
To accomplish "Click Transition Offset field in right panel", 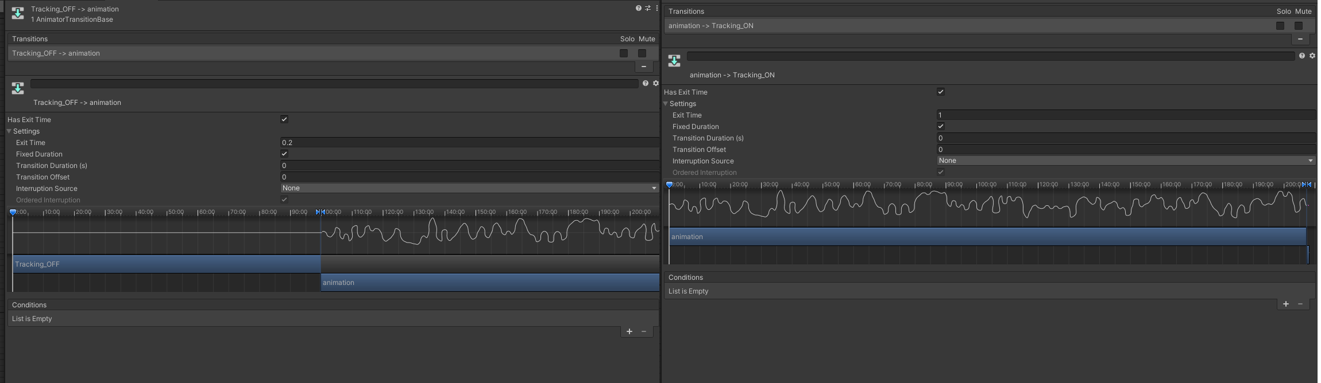I will 1126,149.
